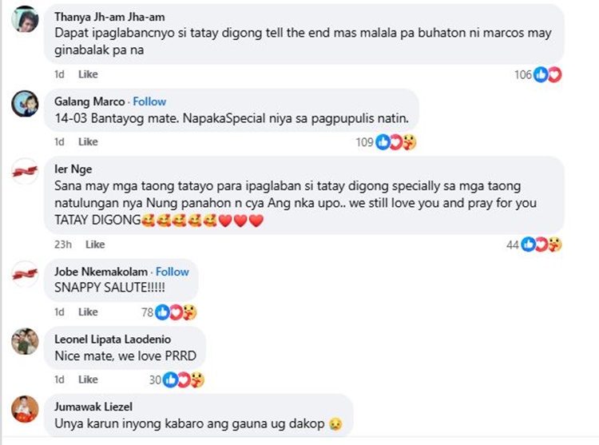Viewport: 599px width, 445px height.
Task: Like Leonel's PRRD comment
Action: point(88,379)
